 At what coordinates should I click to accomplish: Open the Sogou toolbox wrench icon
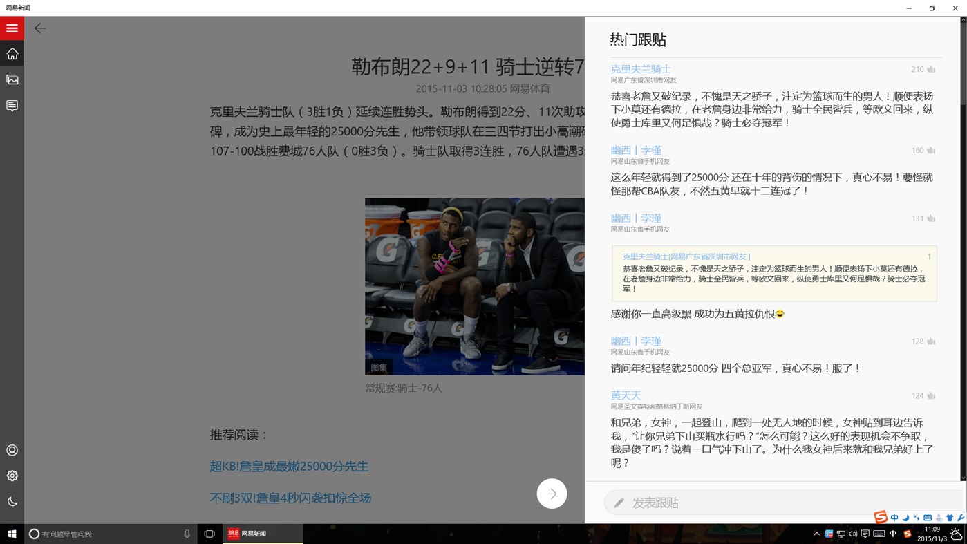pyautogui.click(x=961, y=518)
